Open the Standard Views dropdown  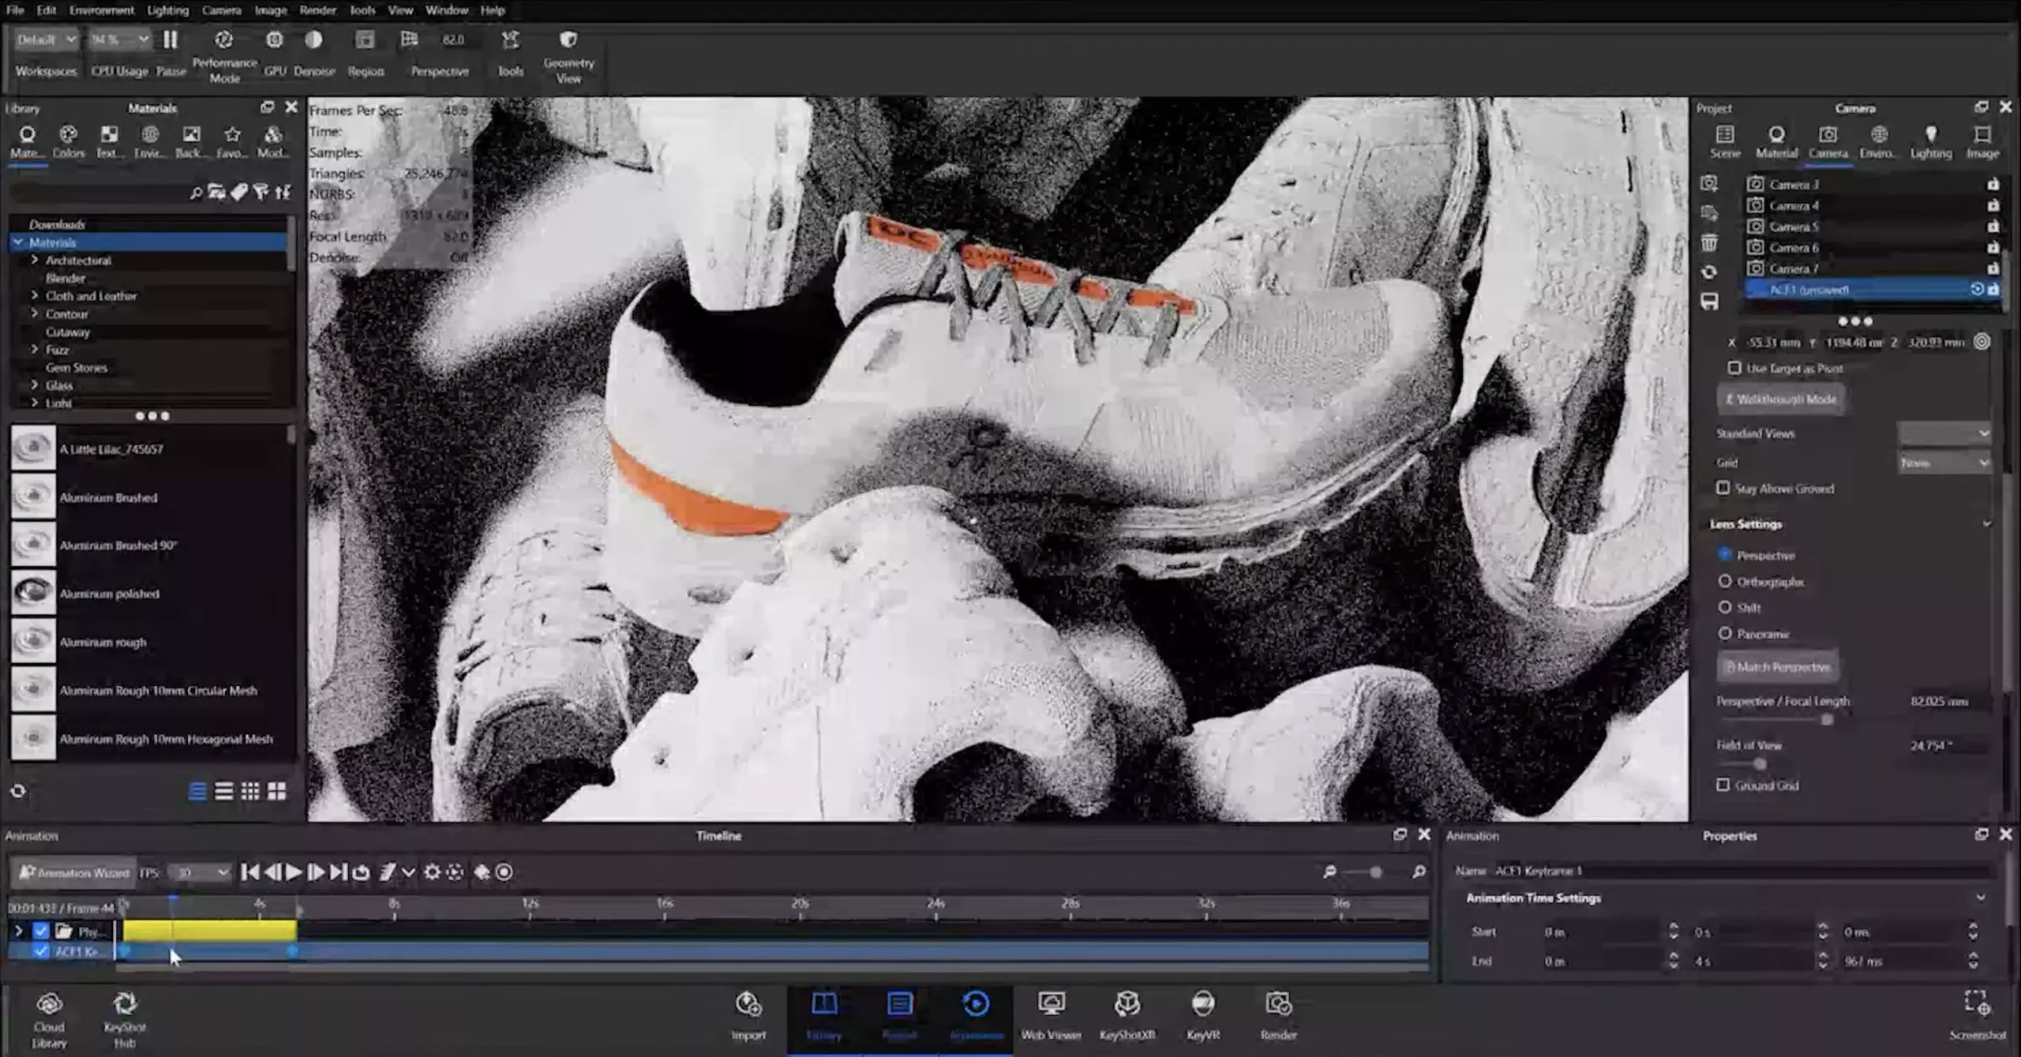[1944, 433]
